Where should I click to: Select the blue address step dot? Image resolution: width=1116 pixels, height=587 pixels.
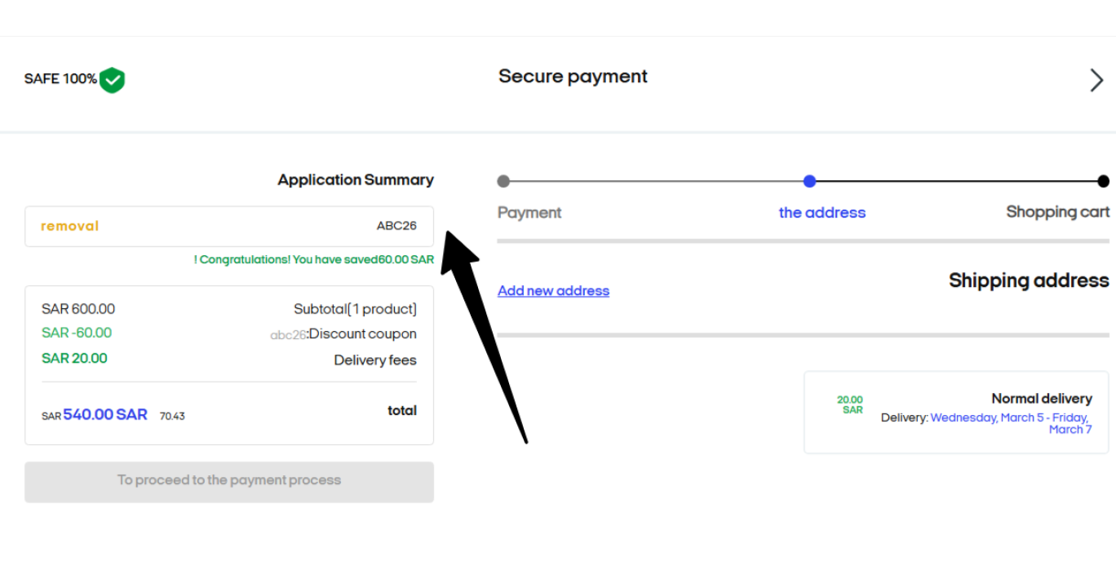coord(809,181)
